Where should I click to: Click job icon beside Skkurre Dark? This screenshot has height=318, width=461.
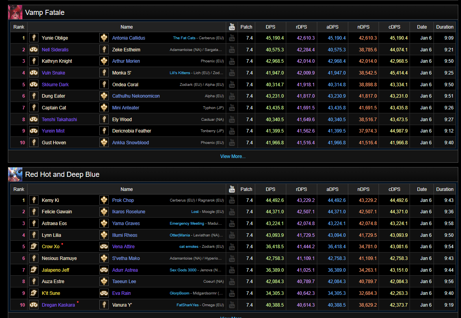point(34,85)
